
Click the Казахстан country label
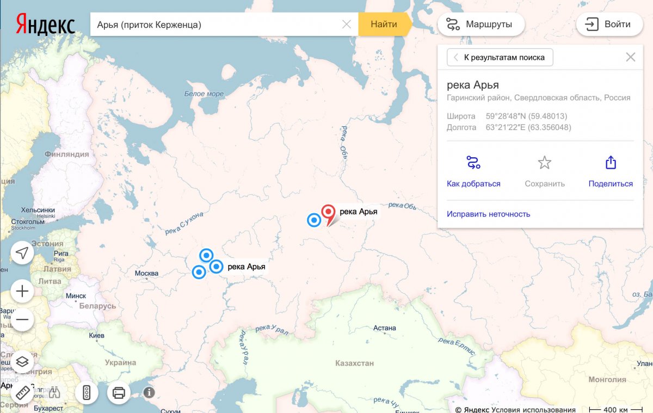[x=355, y=363]
